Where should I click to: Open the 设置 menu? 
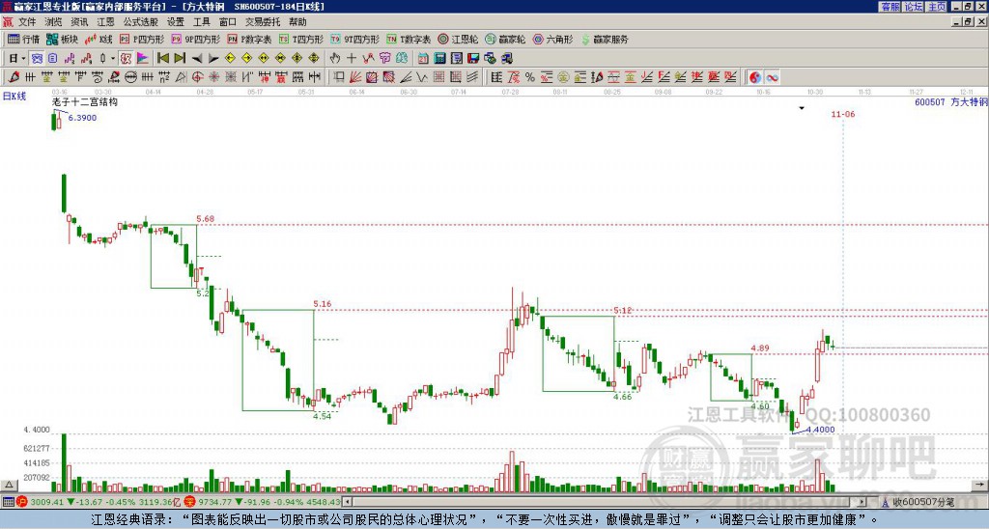click(x=176, y=22)
